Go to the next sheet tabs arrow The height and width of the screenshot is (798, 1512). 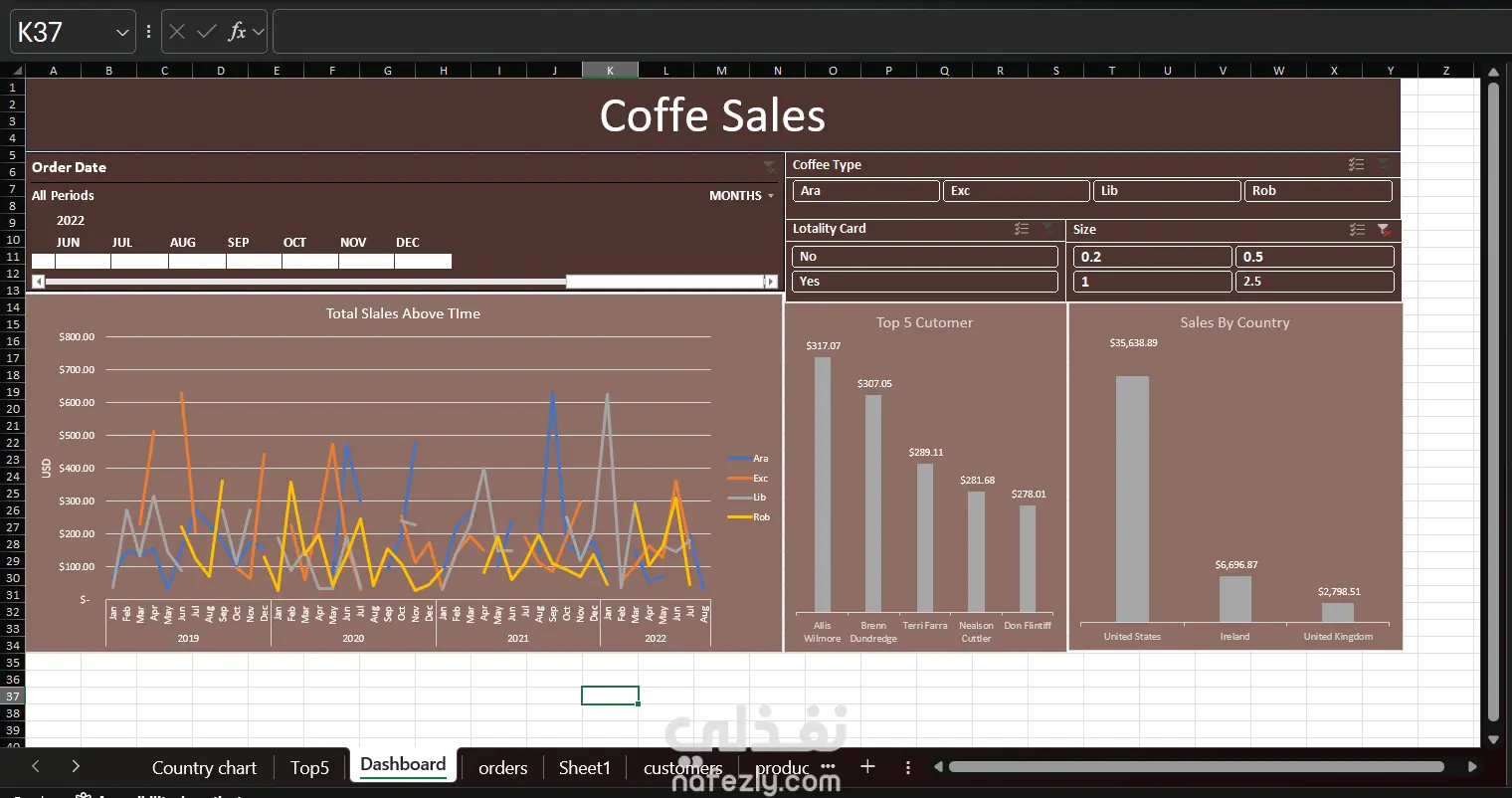click(x=76, y=766)
